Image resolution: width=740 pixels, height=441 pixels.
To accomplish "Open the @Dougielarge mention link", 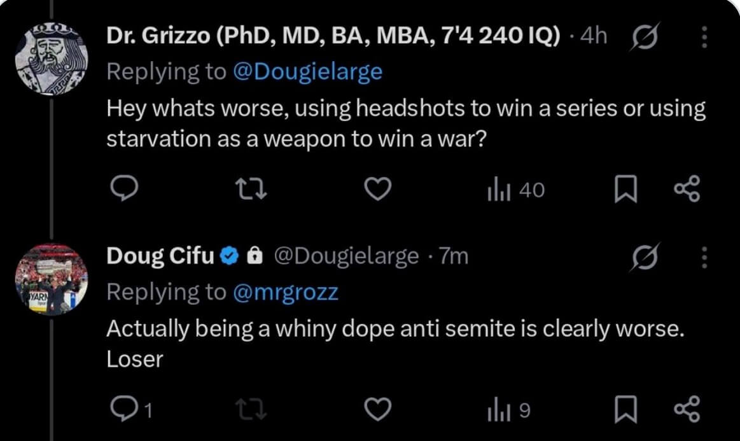I will click(x=308, y=71).
